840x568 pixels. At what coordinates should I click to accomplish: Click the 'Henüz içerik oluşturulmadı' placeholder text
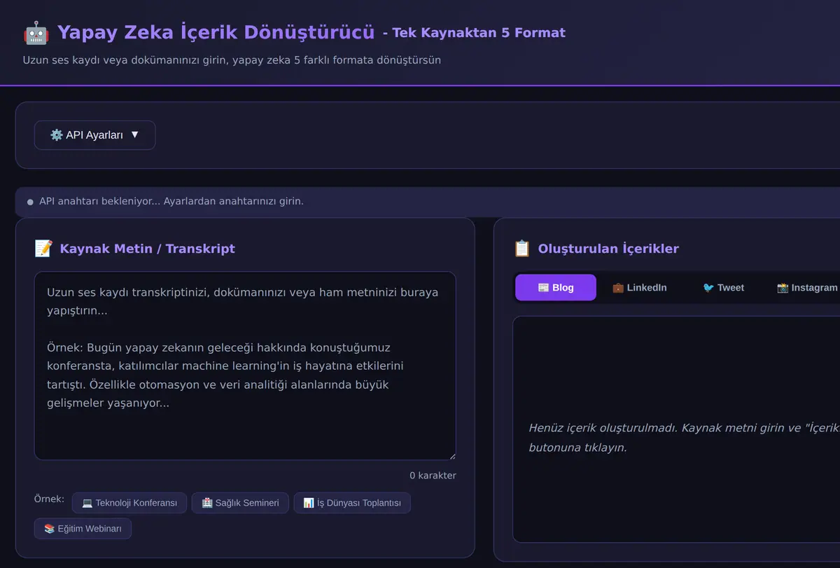coord(684,437)
